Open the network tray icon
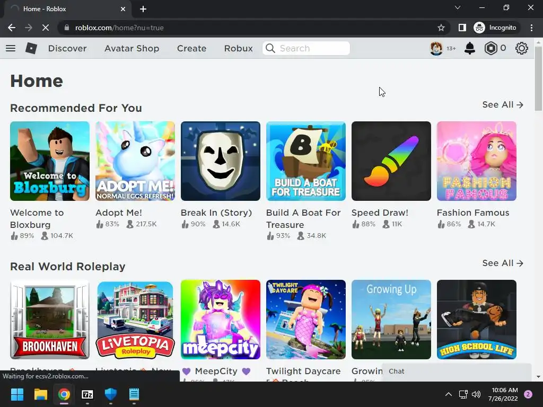The image size is (543, 407). [x=463, y=394]
